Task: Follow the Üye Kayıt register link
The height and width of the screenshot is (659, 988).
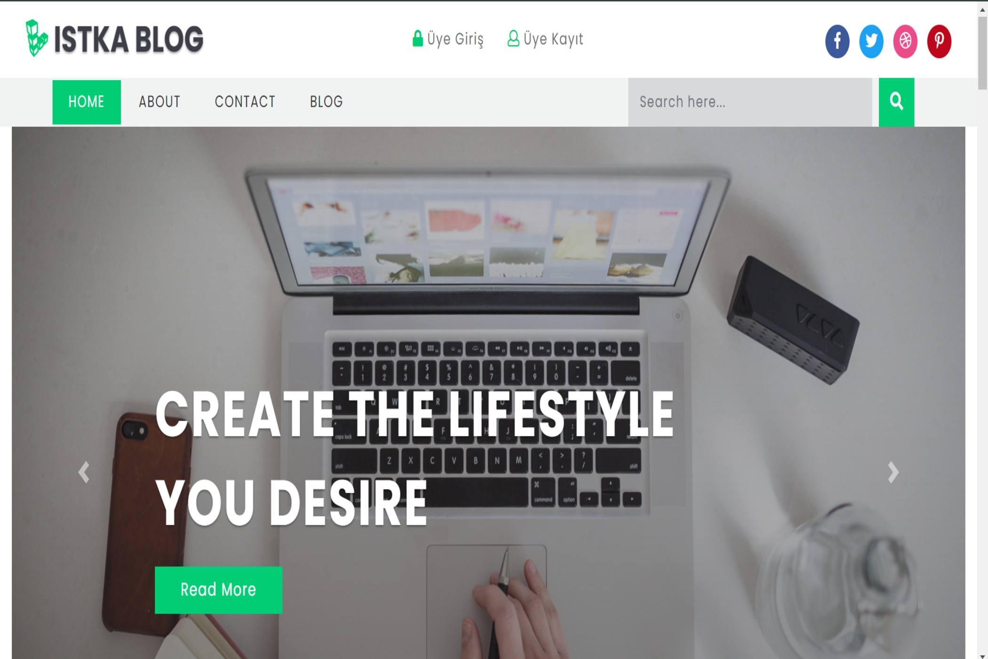Action: (x=553, y=39)
